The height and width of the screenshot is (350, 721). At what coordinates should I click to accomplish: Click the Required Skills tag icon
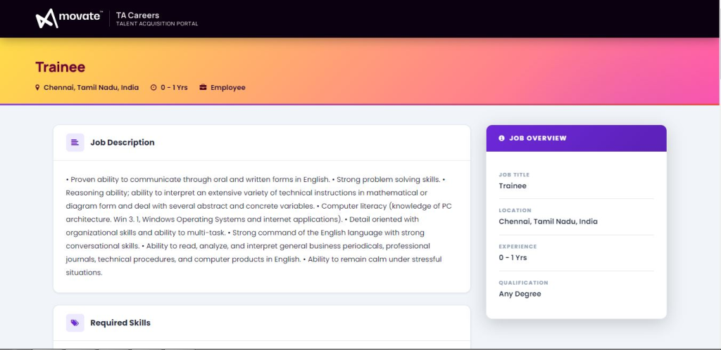(x=75, y=323)
